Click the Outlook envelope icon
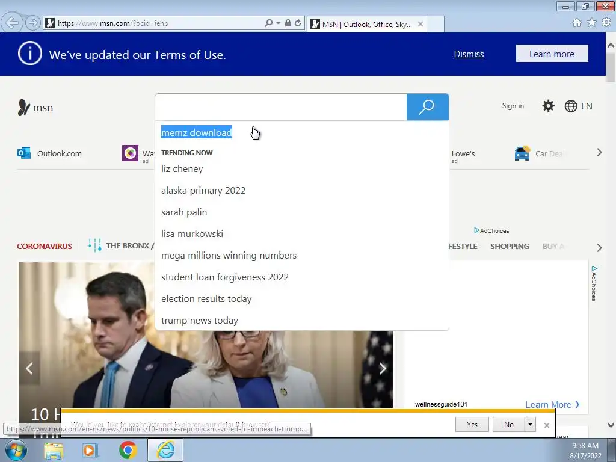Image resolution: width=616 pixels, height=462 pixels. (24, 153)
